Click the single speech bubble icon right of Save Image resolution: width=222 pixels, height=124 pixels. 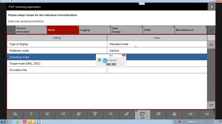tap(159, 114)
